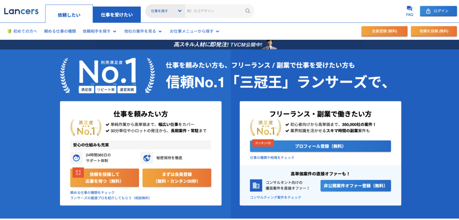459x220 pixels.
Task: Open the 仕事を探す search category dropdown
Action: tap(166, 11)
